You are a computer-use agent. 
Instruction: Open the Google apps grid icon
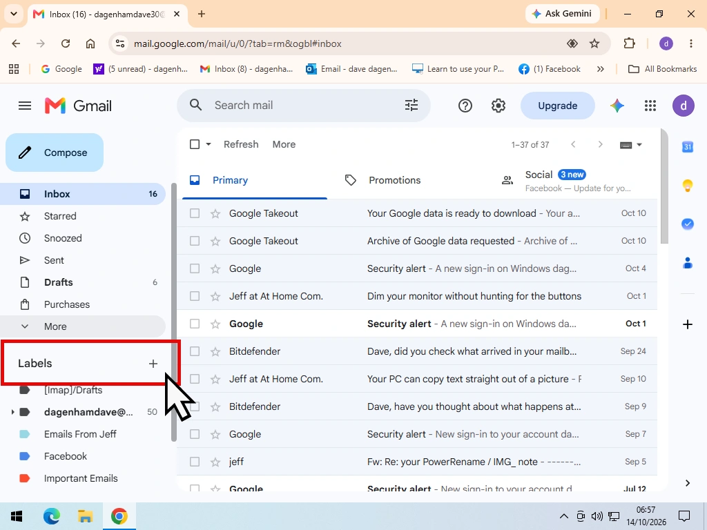tap(650, 106)
